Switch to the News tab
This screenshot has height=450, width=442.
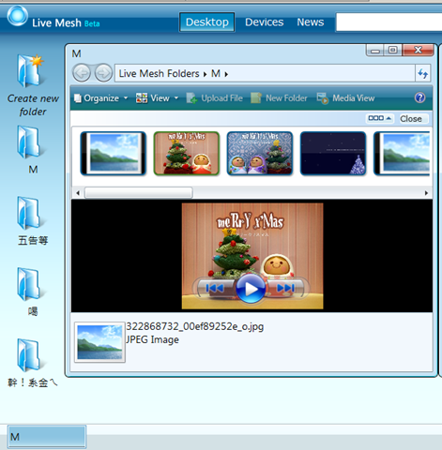[x=311, y=22]
